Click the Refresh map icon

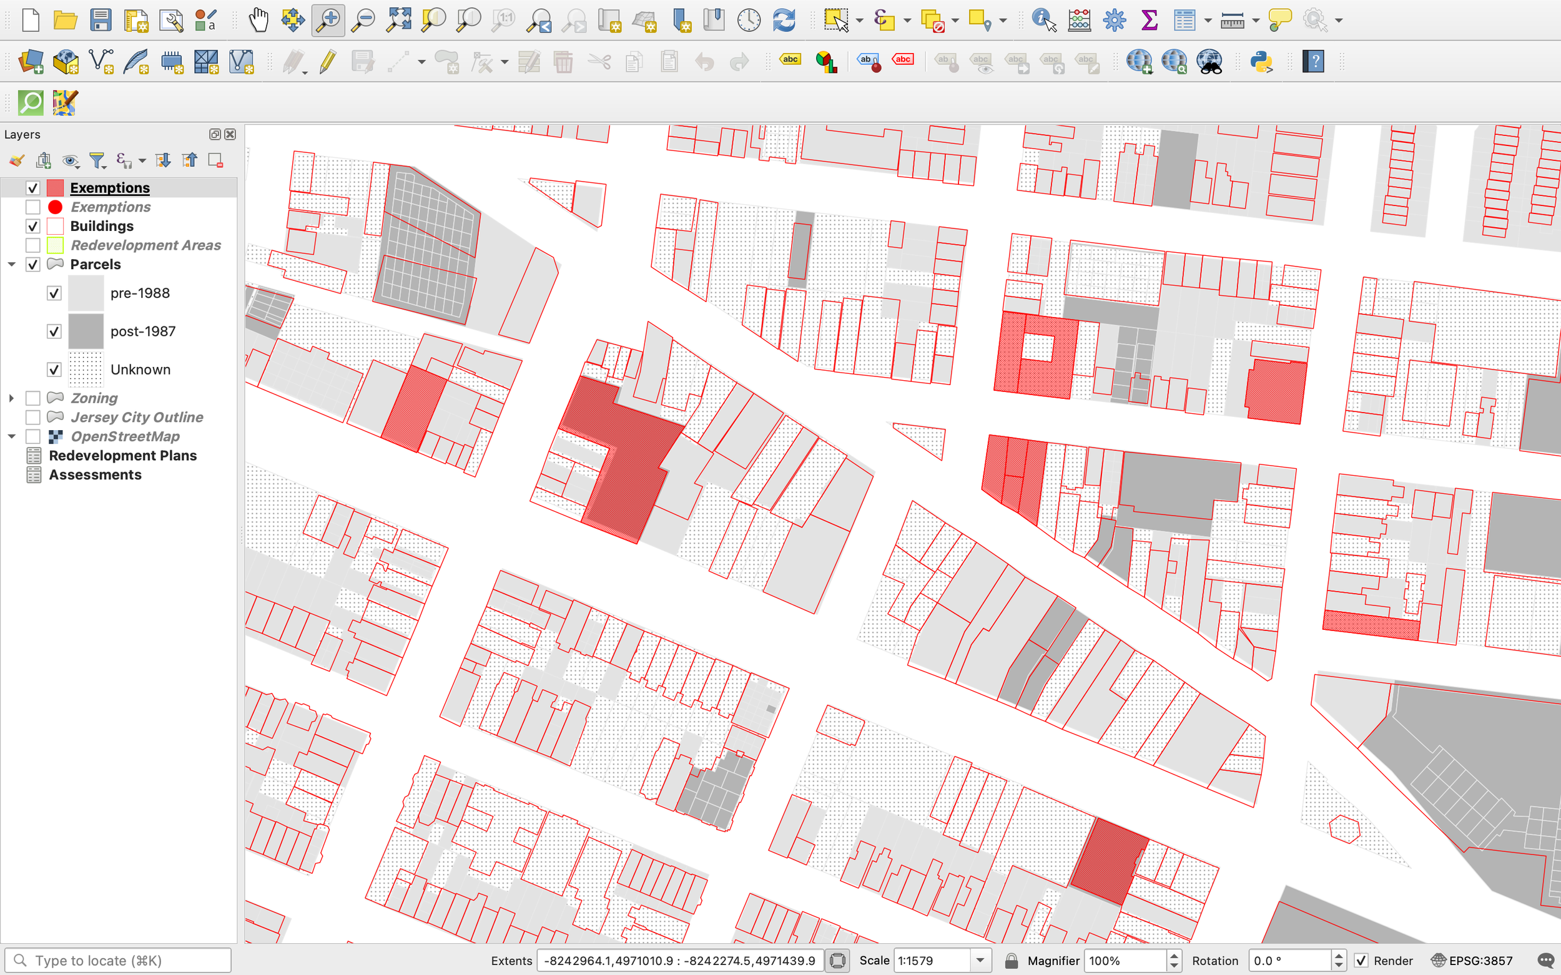click(784, 20)
